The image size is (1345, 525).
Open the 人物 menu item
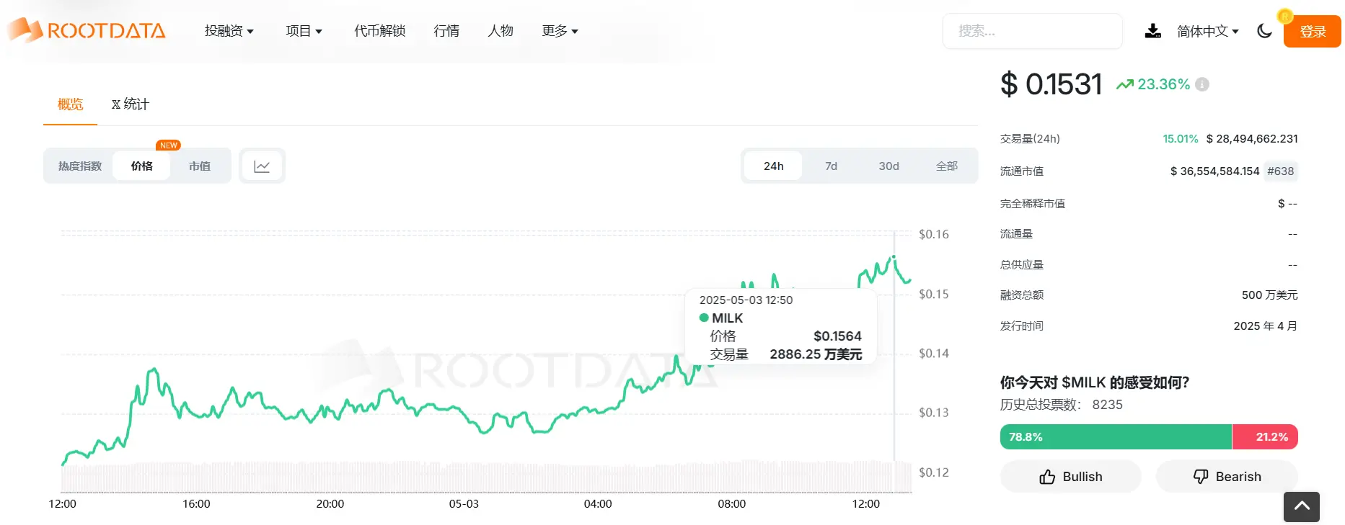(500, 31)
